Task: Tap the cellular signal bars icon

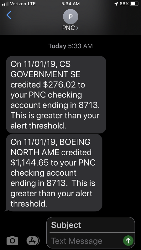Action: pos(5,4)
